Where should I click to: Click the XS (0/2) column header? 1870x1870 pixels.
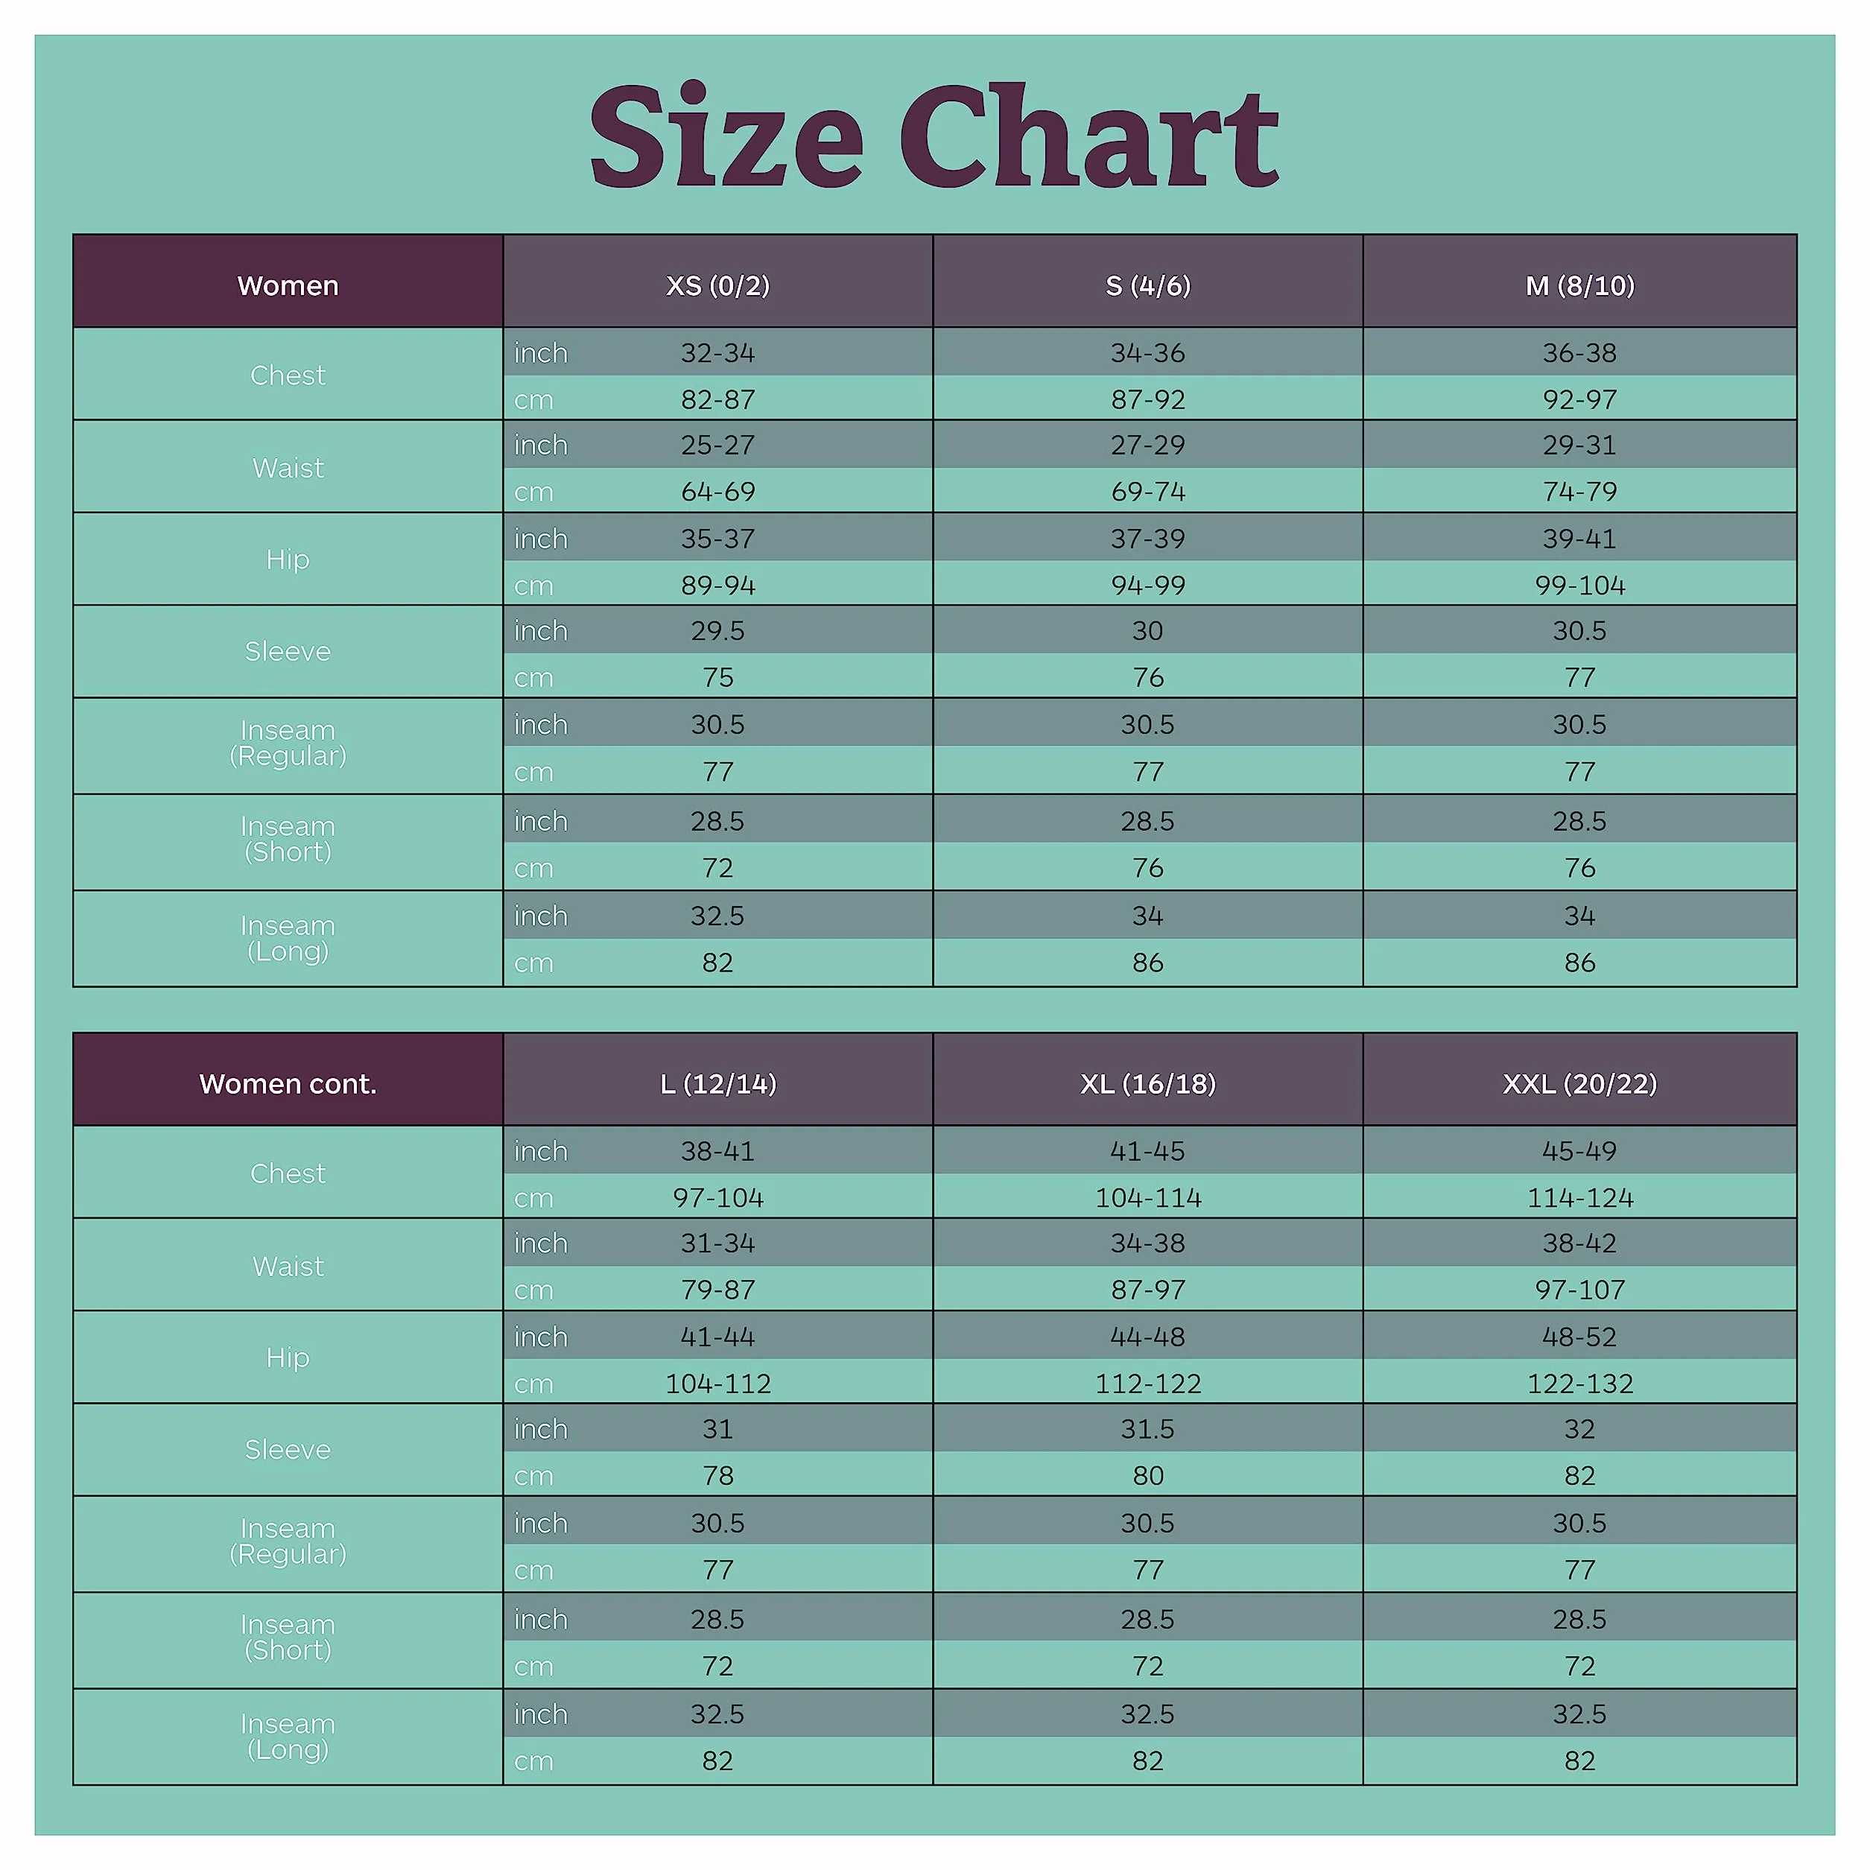[717, 282]
